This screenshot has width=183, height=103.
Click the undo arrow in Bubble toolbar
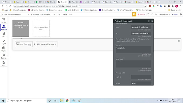point(148,14)
